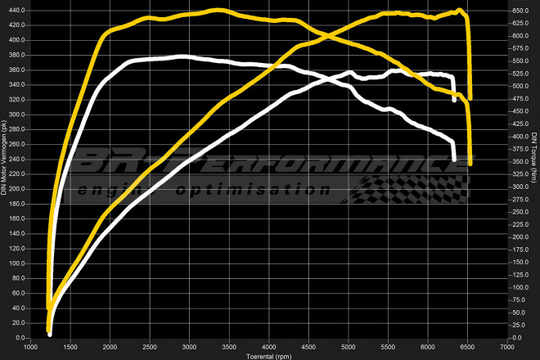540x360 pixels.
Task: Click the 25.0 label on right torque axis
Action: (520, 325)
